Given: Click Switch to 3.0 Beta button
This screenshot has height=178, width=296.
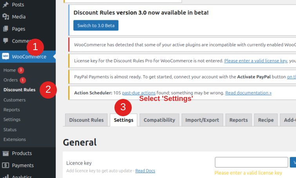Looking at the screenshot, I should click(96, 25).
